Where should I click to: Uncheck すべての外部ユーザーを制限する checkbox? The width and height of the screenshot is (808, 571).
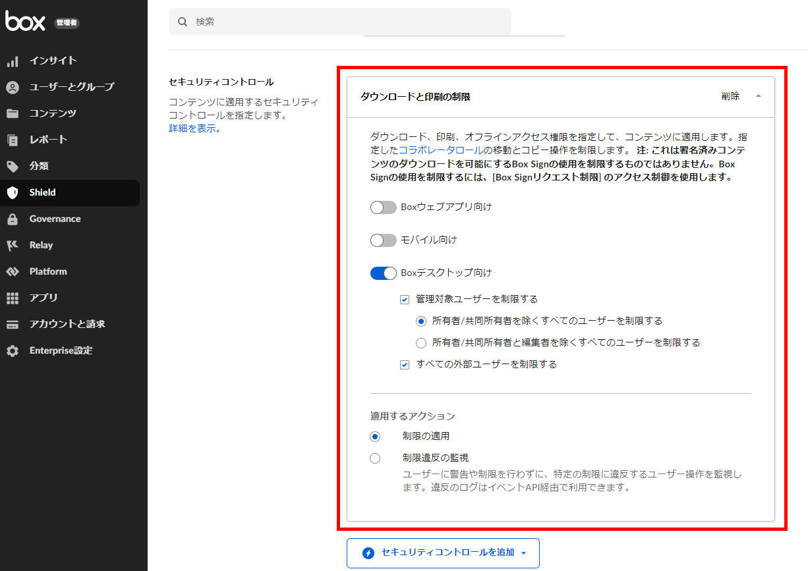click(405, 365)
